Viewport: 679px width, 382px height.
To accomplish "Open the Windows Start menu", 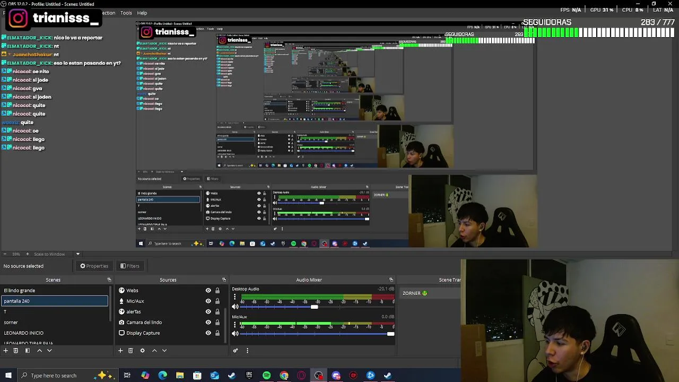I will (8, 376).
